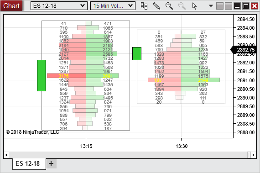Image resolution: width=260 pixels, height=173 pixels.
Task: Add a new tab with plus button
Action: 51,163
